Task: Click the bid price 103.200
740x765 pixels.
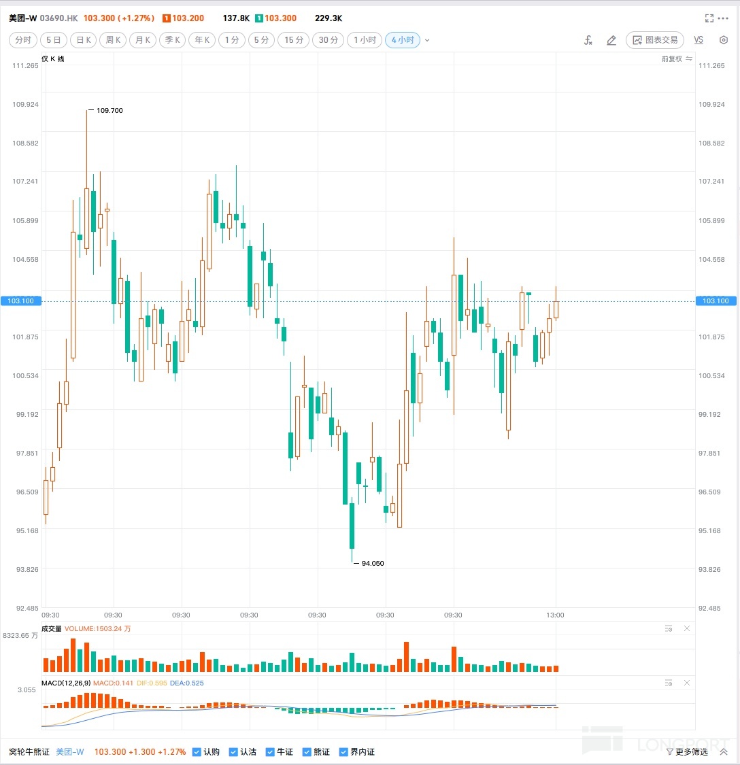Action: tap(188, 18)
